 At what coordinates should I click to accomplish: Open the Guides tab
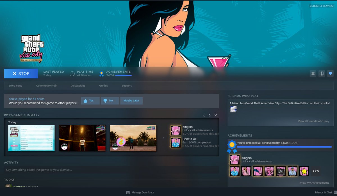coord(103,86)
